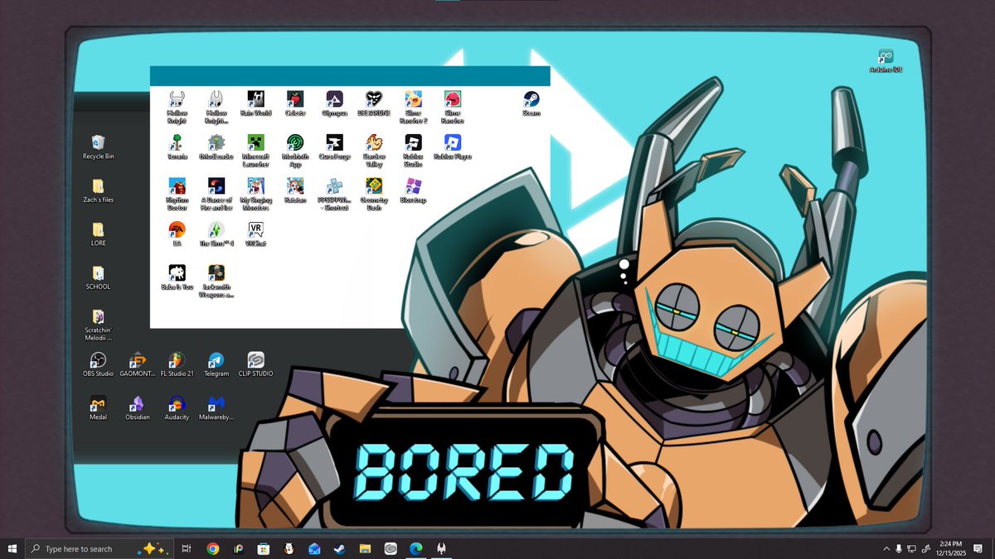Open the Arduino IDE desktop shortcut
This screenshot has height=559, width=995.
pos(886,60)
